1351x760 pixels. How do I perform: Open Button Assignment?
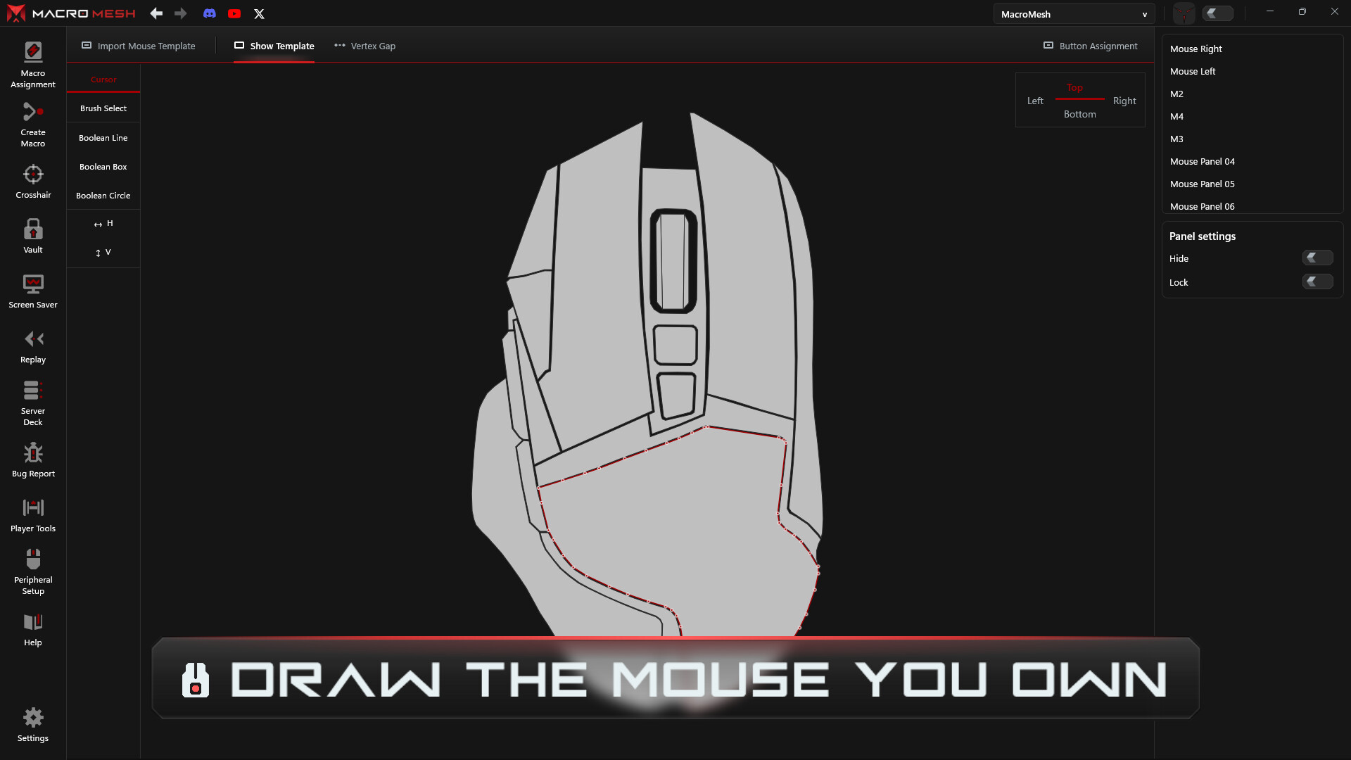pyautogui.click(x=1090, y=46)
